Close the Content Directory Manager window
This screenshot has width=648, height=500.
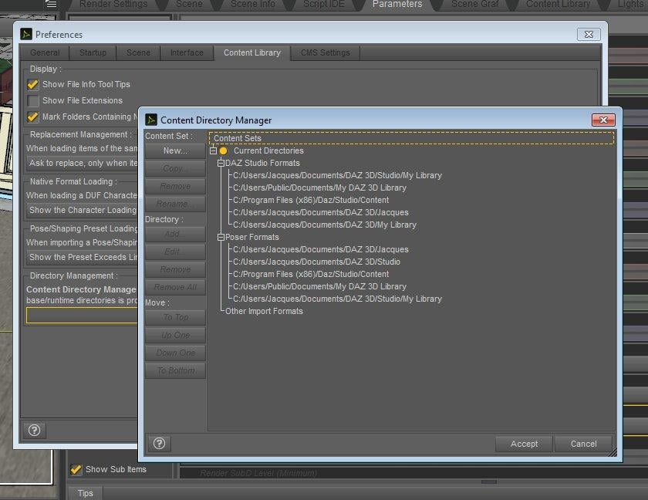(x=603, y=120)
